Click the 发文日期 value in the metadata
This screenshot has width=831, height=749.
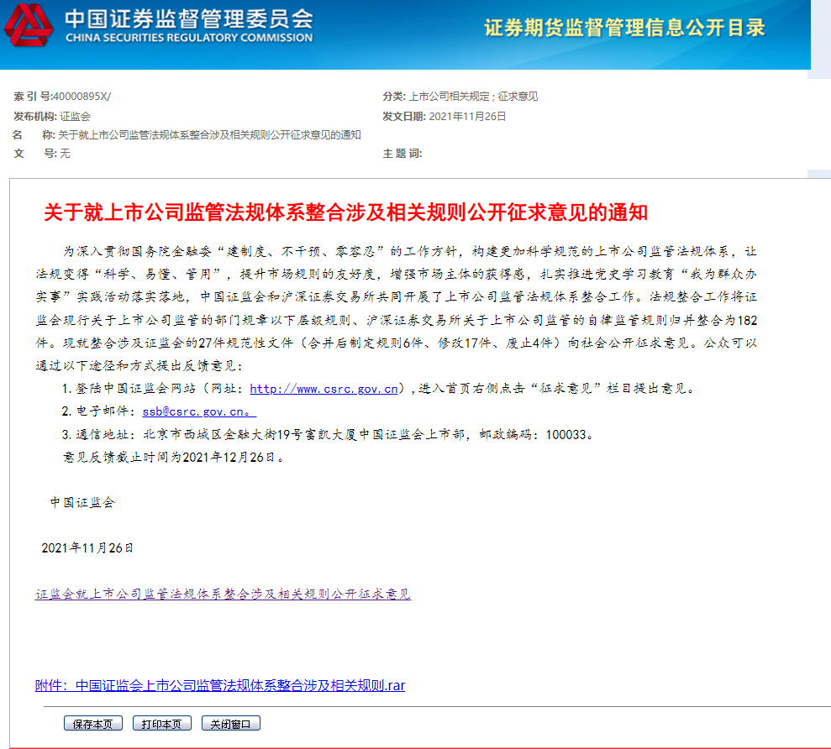pos(467,117)
